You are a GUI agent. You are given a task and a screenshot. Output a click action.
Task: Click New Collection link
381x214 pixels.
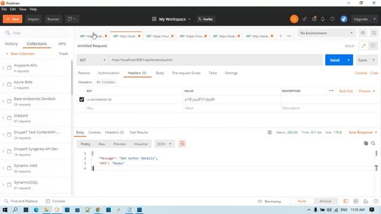pyautogui.click(x=20, y=53)
